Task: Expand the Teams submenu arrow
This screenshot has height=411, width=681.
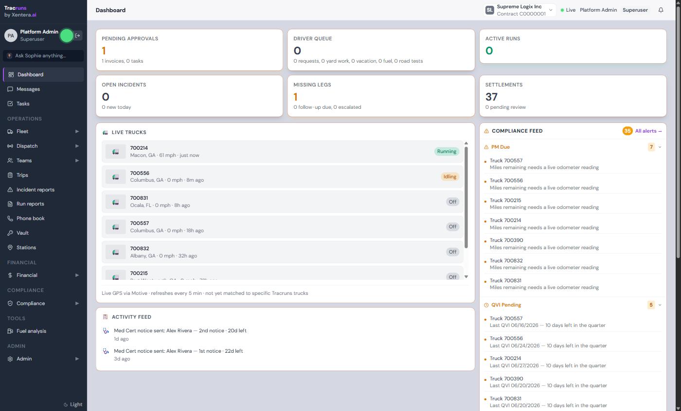Action: [77, 161]
